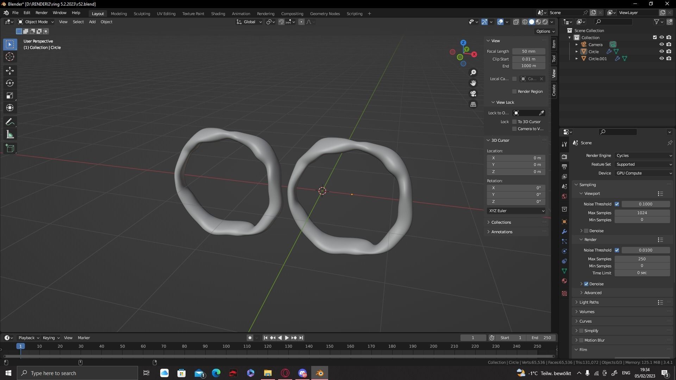Select the Measure tool
The width and height of the screenshot is (676, 380).
(x=10, y=134)
